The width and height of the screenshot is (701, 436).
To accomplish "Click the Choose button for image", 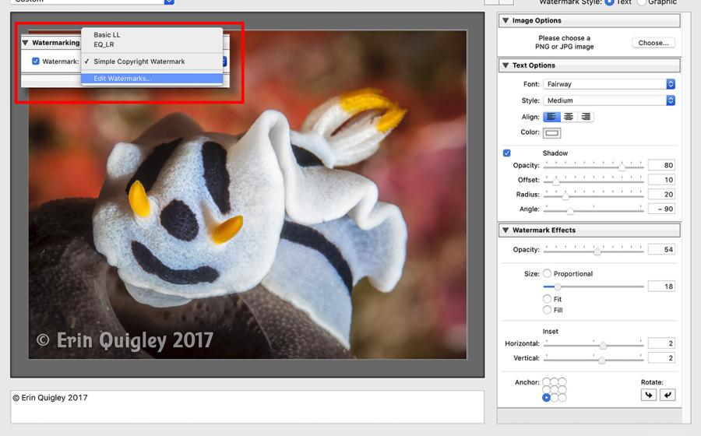I will click(x=653, y=43).
